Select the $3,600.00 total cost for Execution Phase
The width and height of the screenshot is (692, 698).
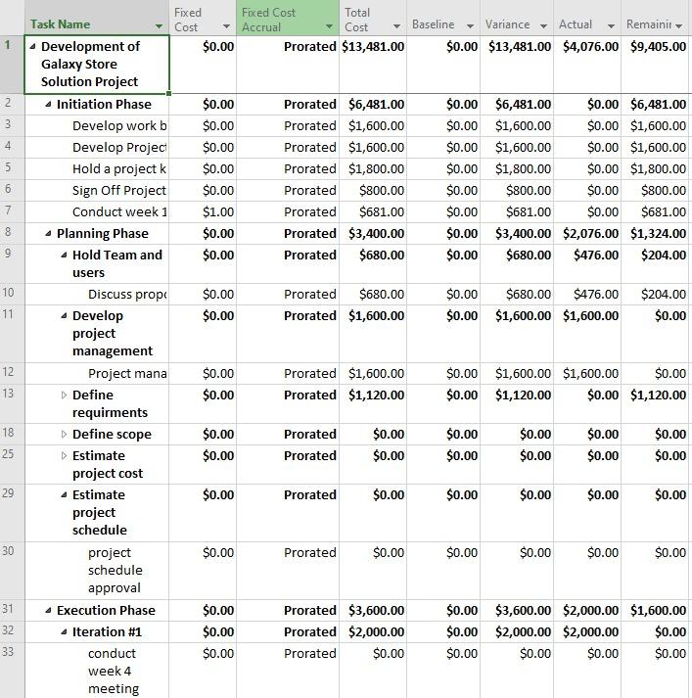pos(373,610)
